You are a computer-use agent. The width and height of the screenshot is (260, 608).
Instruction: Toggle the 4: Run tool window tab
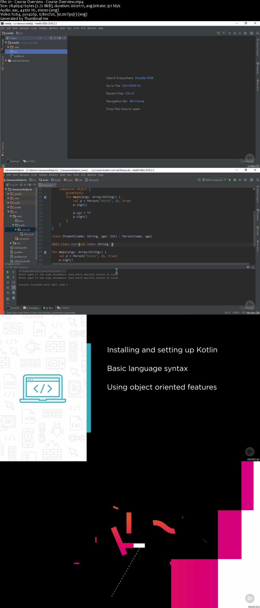(x=48, y=308)
